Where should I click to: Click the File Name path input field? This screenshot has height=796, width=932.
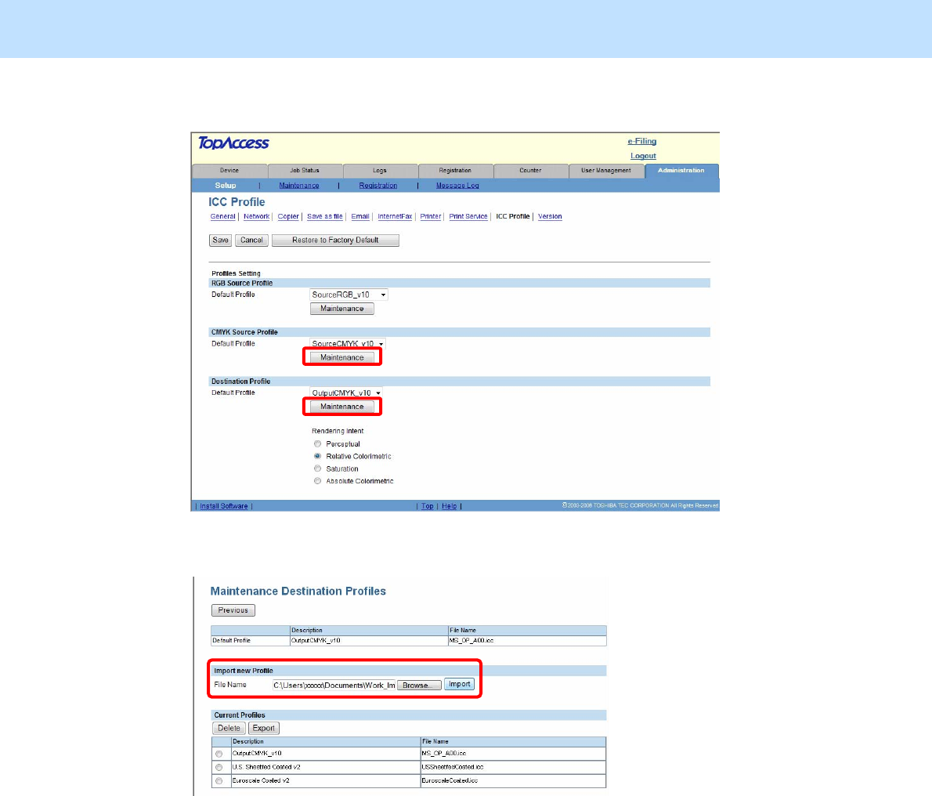334,686
